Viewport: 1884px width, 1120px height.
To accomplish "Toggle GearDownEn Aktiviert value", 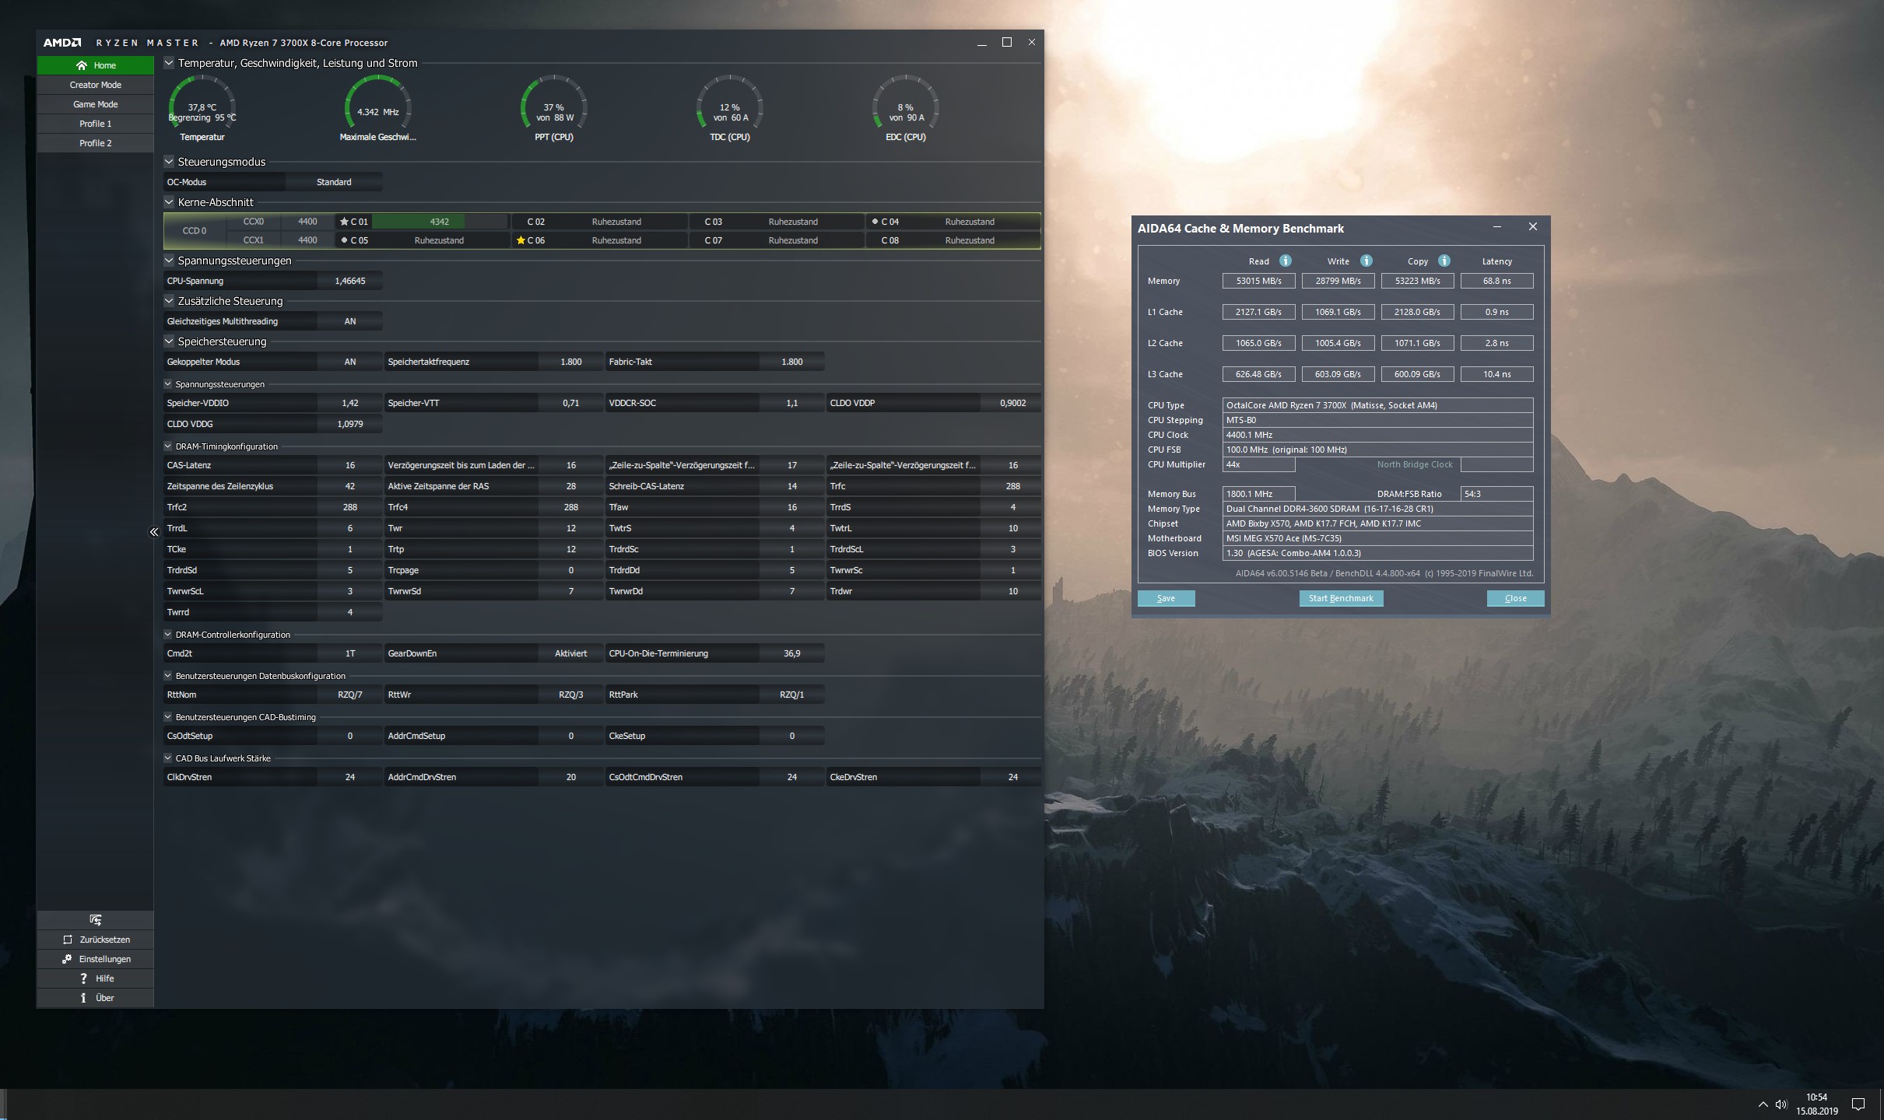I will click(570, 653).
